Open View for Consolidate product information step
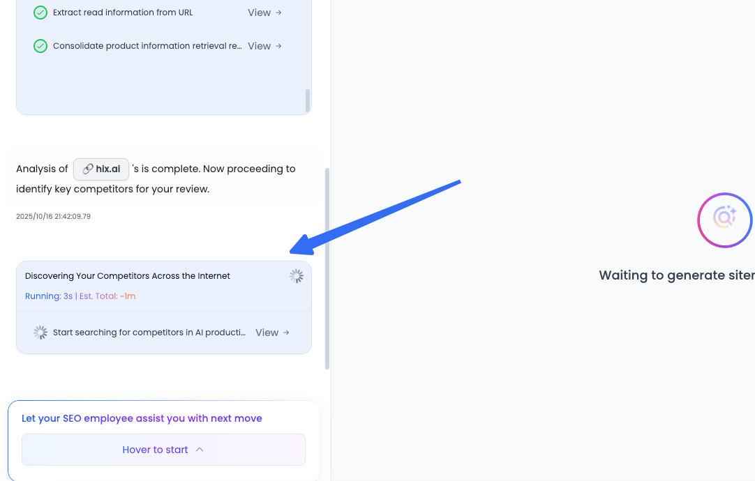The height and width of the screenshot is (481, 755). [x=260, y=46]
